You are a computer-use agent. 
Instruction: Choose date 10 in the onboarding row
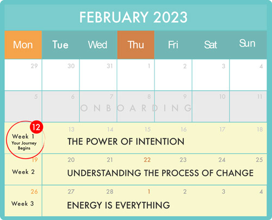click(222, 97)
